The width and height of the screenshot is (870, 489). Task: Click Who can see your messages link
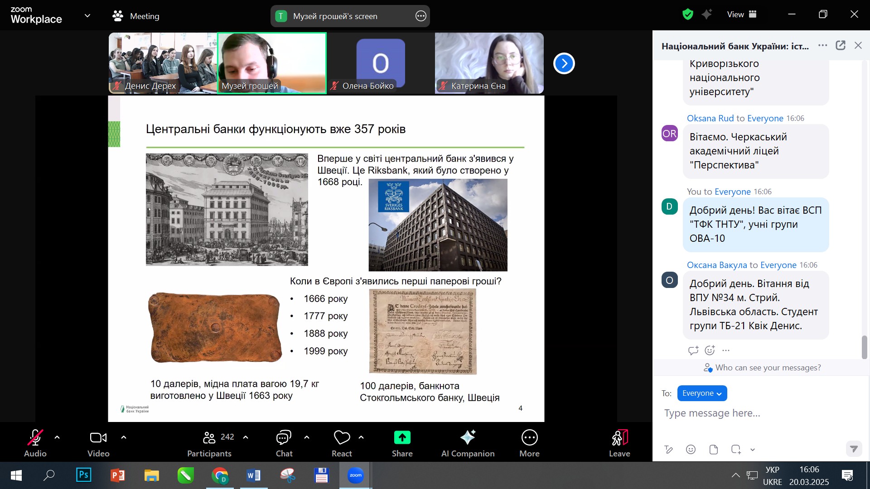click(768, 368)
